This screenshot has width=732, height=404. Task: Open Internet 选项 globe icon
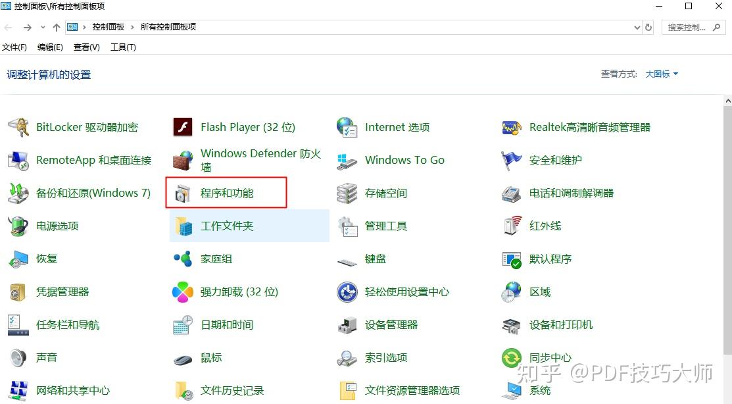coord(347,127)
